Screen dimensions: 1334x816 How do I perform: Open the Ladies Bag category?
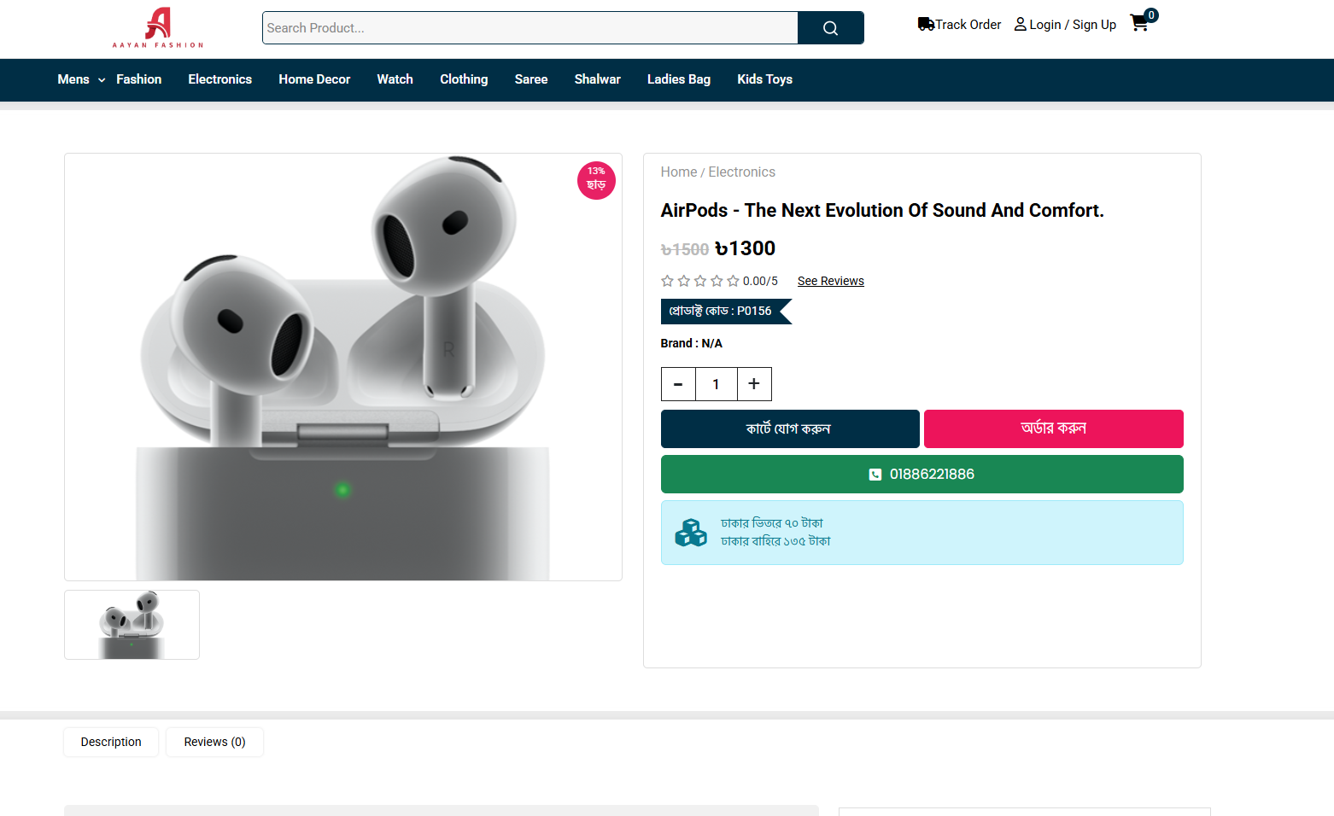679,79
